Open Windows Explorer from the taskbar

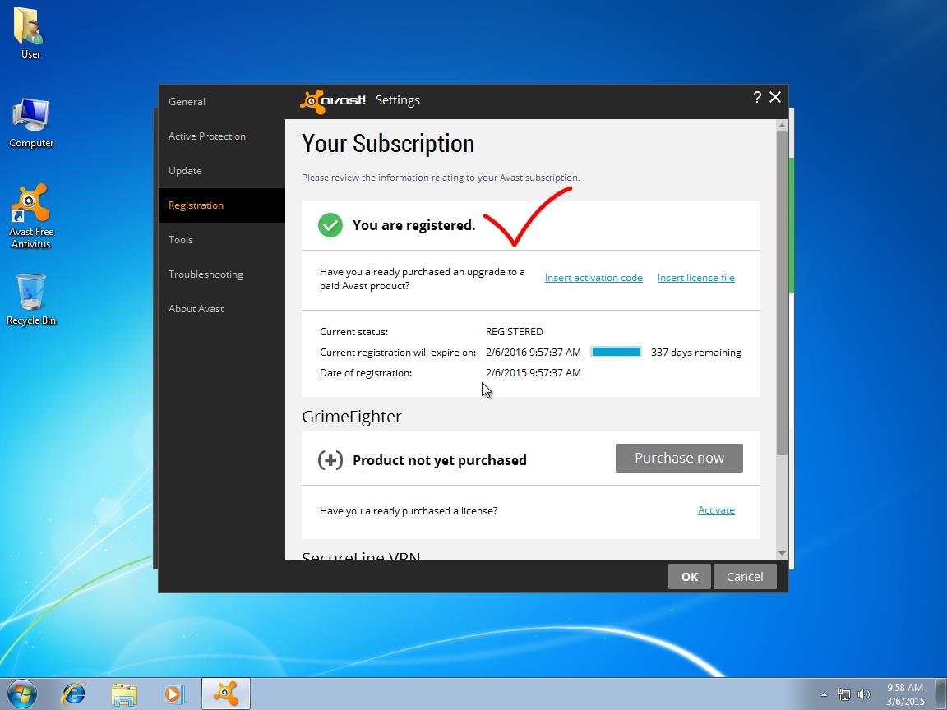[x=124, y=694]
